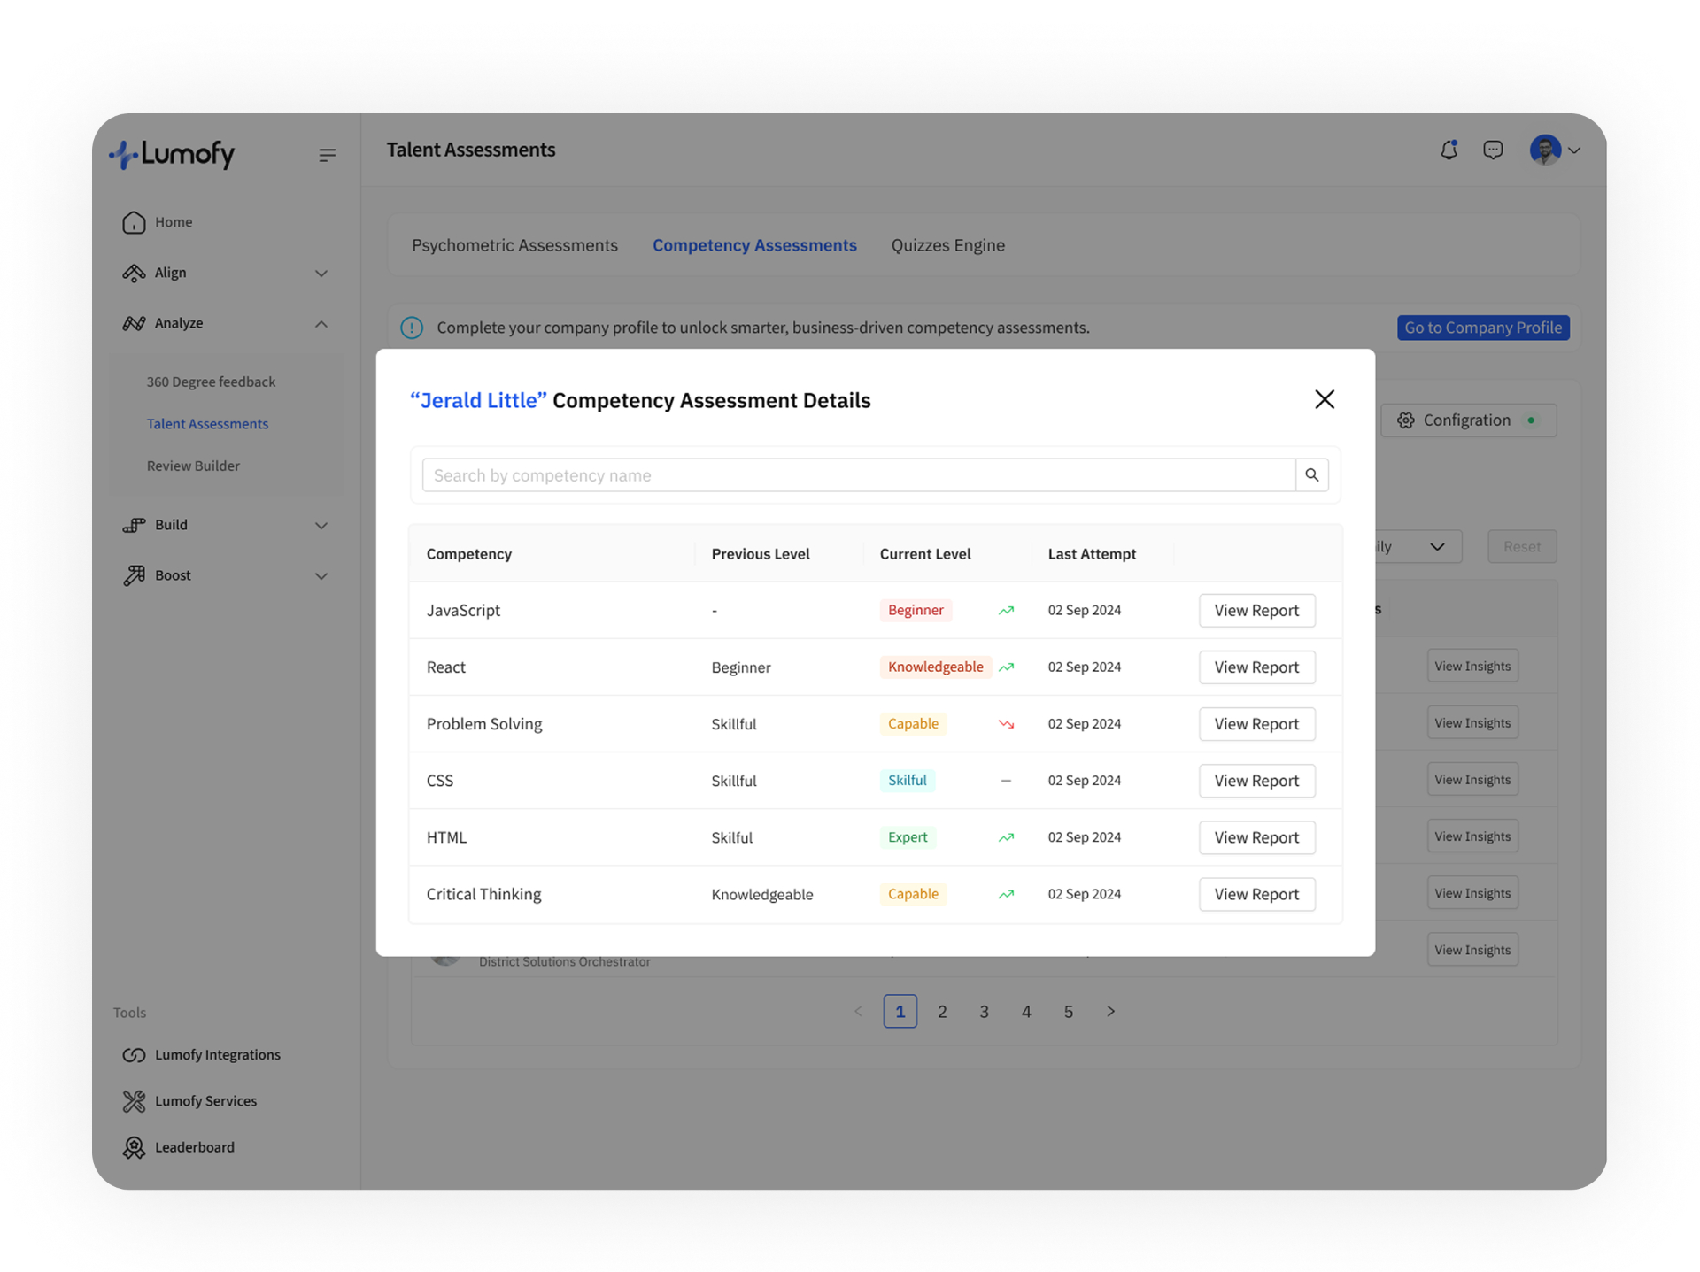
Task: Switch to Psychometric Assessments tab
Action: [514, 245]
